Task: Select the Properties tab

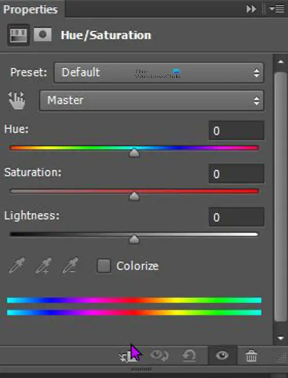Action: [x=31, y=9]
